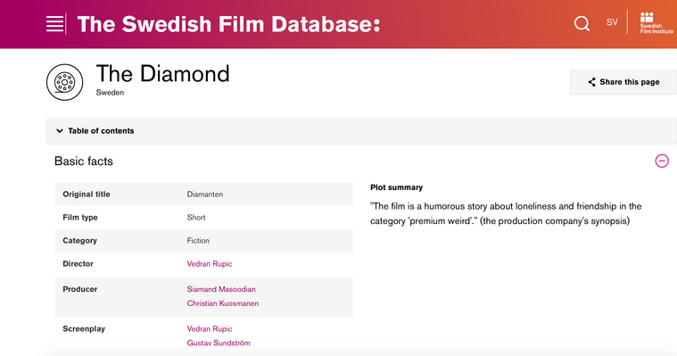Open Vedran Rupic under Screenplay

pos(210,328)
